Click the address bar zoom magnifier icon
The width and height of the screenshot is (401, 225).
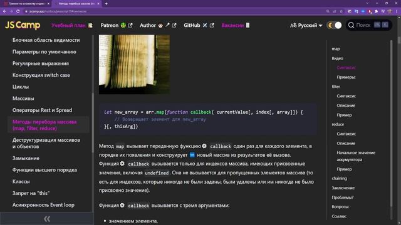click(328, 11)
